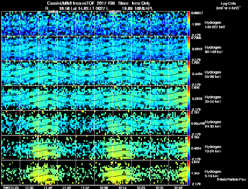Screen dimensions: 248x189
Task: Click the Hydrogen 24-35 keV label
Action: (213, 124)
